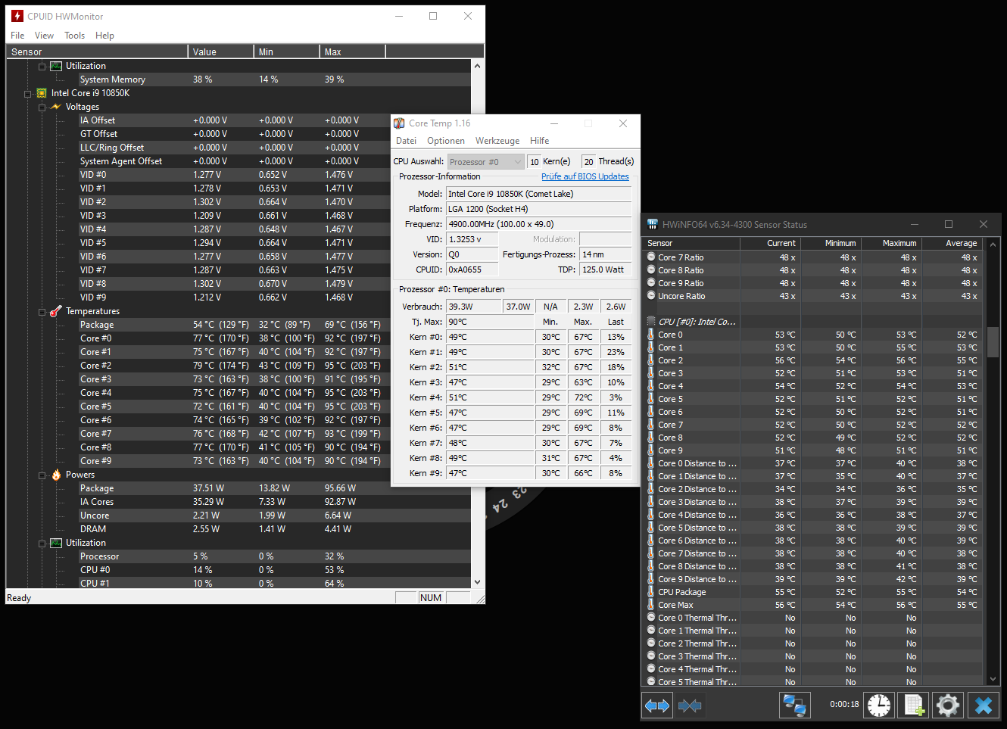This screenshot has height=729, width=1007.
Task: Collapse the Powers tree node
Action: point(42,475)
